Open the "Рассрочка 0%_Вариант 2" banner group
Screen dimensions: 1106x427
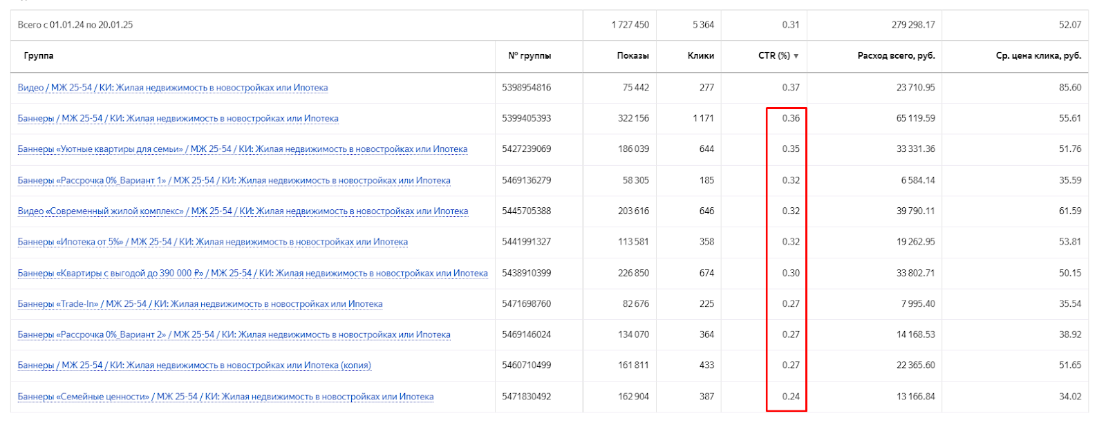click(x=234, y=334)
